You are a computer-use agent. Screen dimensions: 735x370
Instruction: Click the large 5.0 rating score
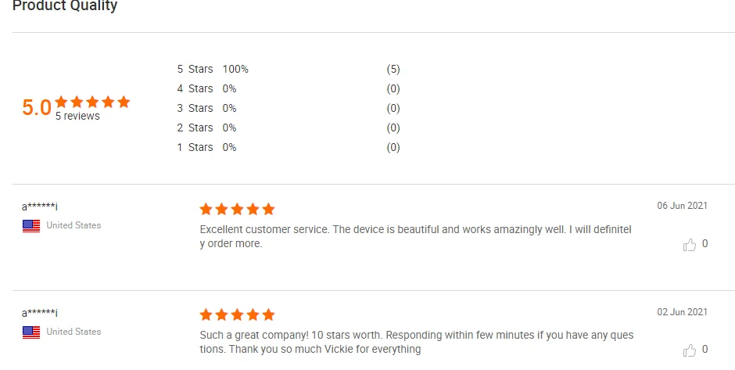tap(37, 107)
